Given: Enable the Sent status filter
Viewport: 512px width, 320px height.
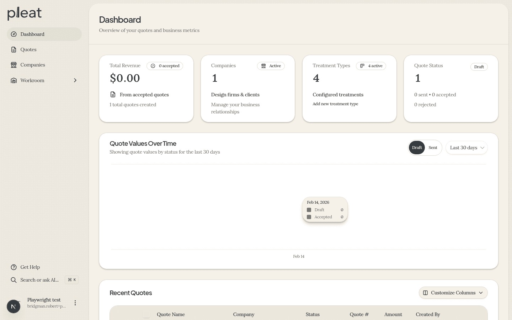Looking at the screenshot, I should [x=433, y=148].
